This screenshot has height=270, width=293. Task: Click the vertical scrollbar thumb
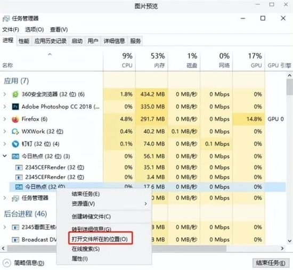pyautogui.click(x=289, y=87)
